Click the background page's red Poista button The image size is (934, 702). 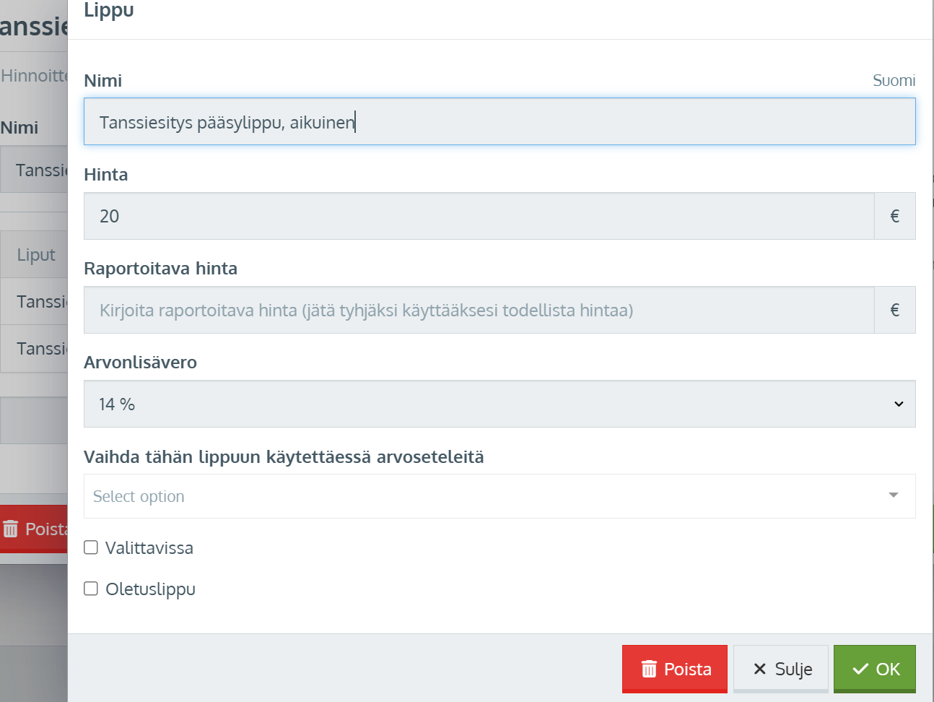(x=34, y=529)
